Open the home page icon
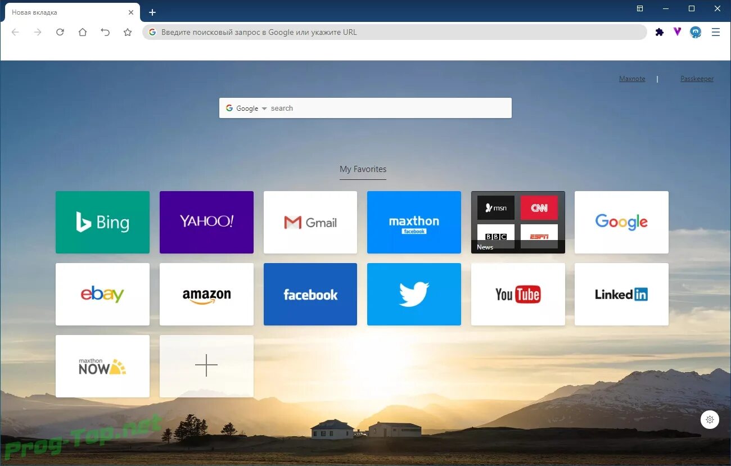731x466 pixels. coord(83,32)
